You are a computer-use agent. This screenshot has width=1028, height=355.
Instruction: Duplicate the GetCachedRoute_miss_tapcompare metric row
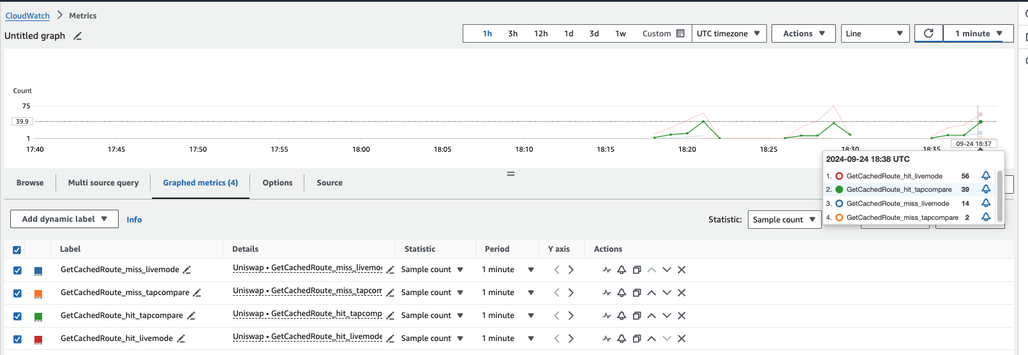(636, 293)
